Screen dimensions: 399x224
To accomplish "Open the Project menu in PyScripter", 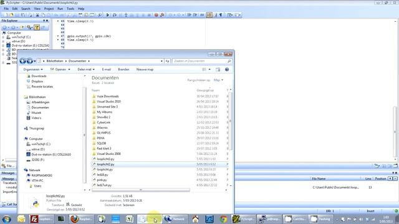I will (49, 9).
